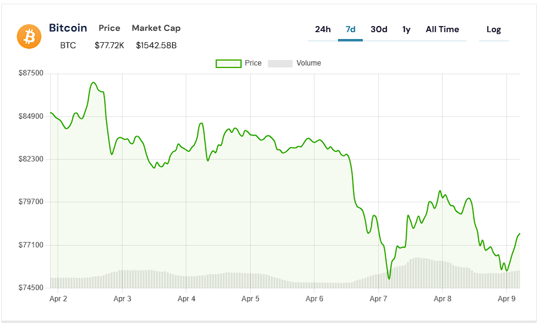Click the $77100 y-axis label

click(31, 245)
